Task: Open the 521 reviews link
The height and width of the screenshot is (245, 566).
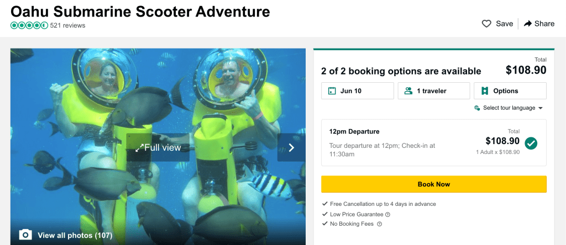Action: coord(67,25)
